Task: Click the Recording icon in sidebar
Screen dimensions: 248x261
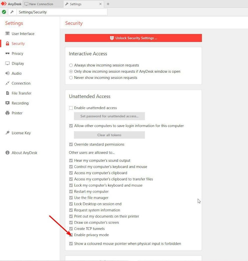Action: point(7,103)
